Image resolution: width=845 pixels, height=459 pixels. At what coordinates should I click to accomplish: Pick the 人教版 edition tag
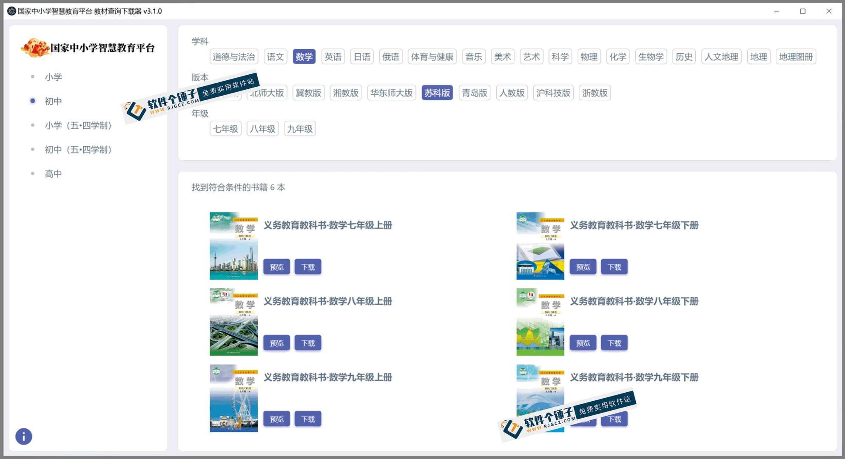512,93
